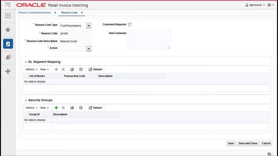
Task: Click the help question mark icon
Action: tap(269, 5)
